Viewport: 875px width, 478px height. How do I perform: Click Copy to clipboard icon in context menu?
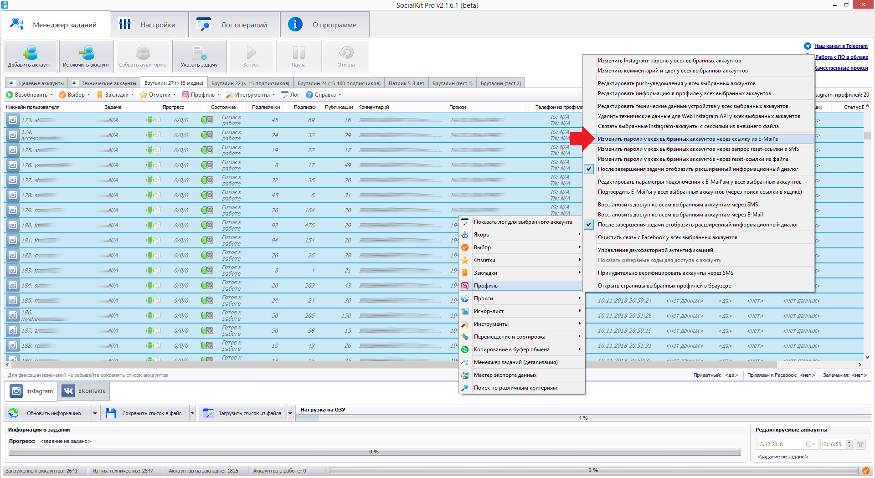(x=465, y=350)
